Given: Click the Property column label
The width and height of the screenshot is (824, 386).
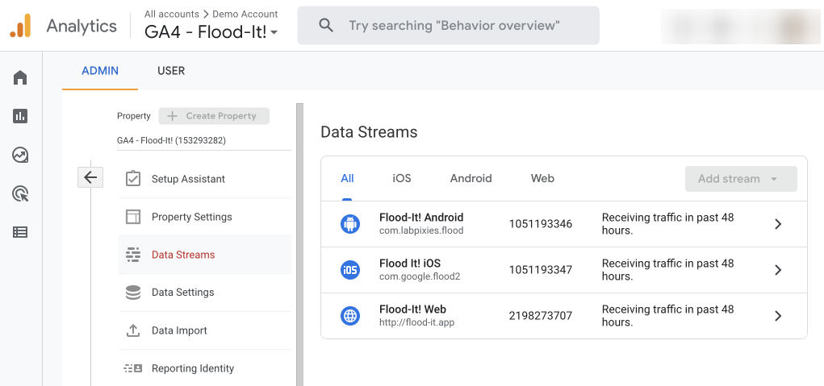Looking at the screenshot, I should point(133,116).
